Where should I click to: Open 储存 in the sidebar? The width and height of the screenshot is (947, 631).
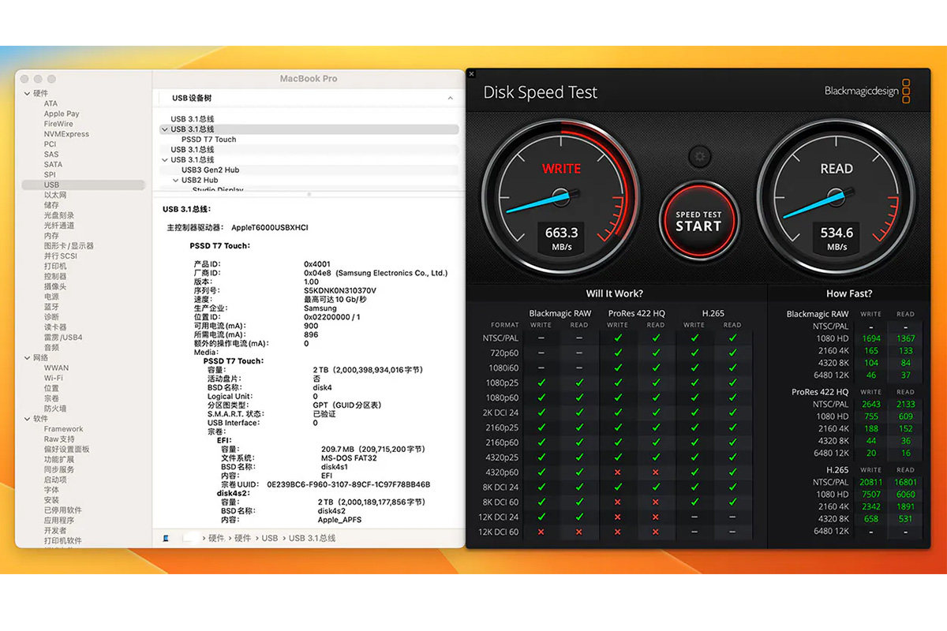point(51,205)
